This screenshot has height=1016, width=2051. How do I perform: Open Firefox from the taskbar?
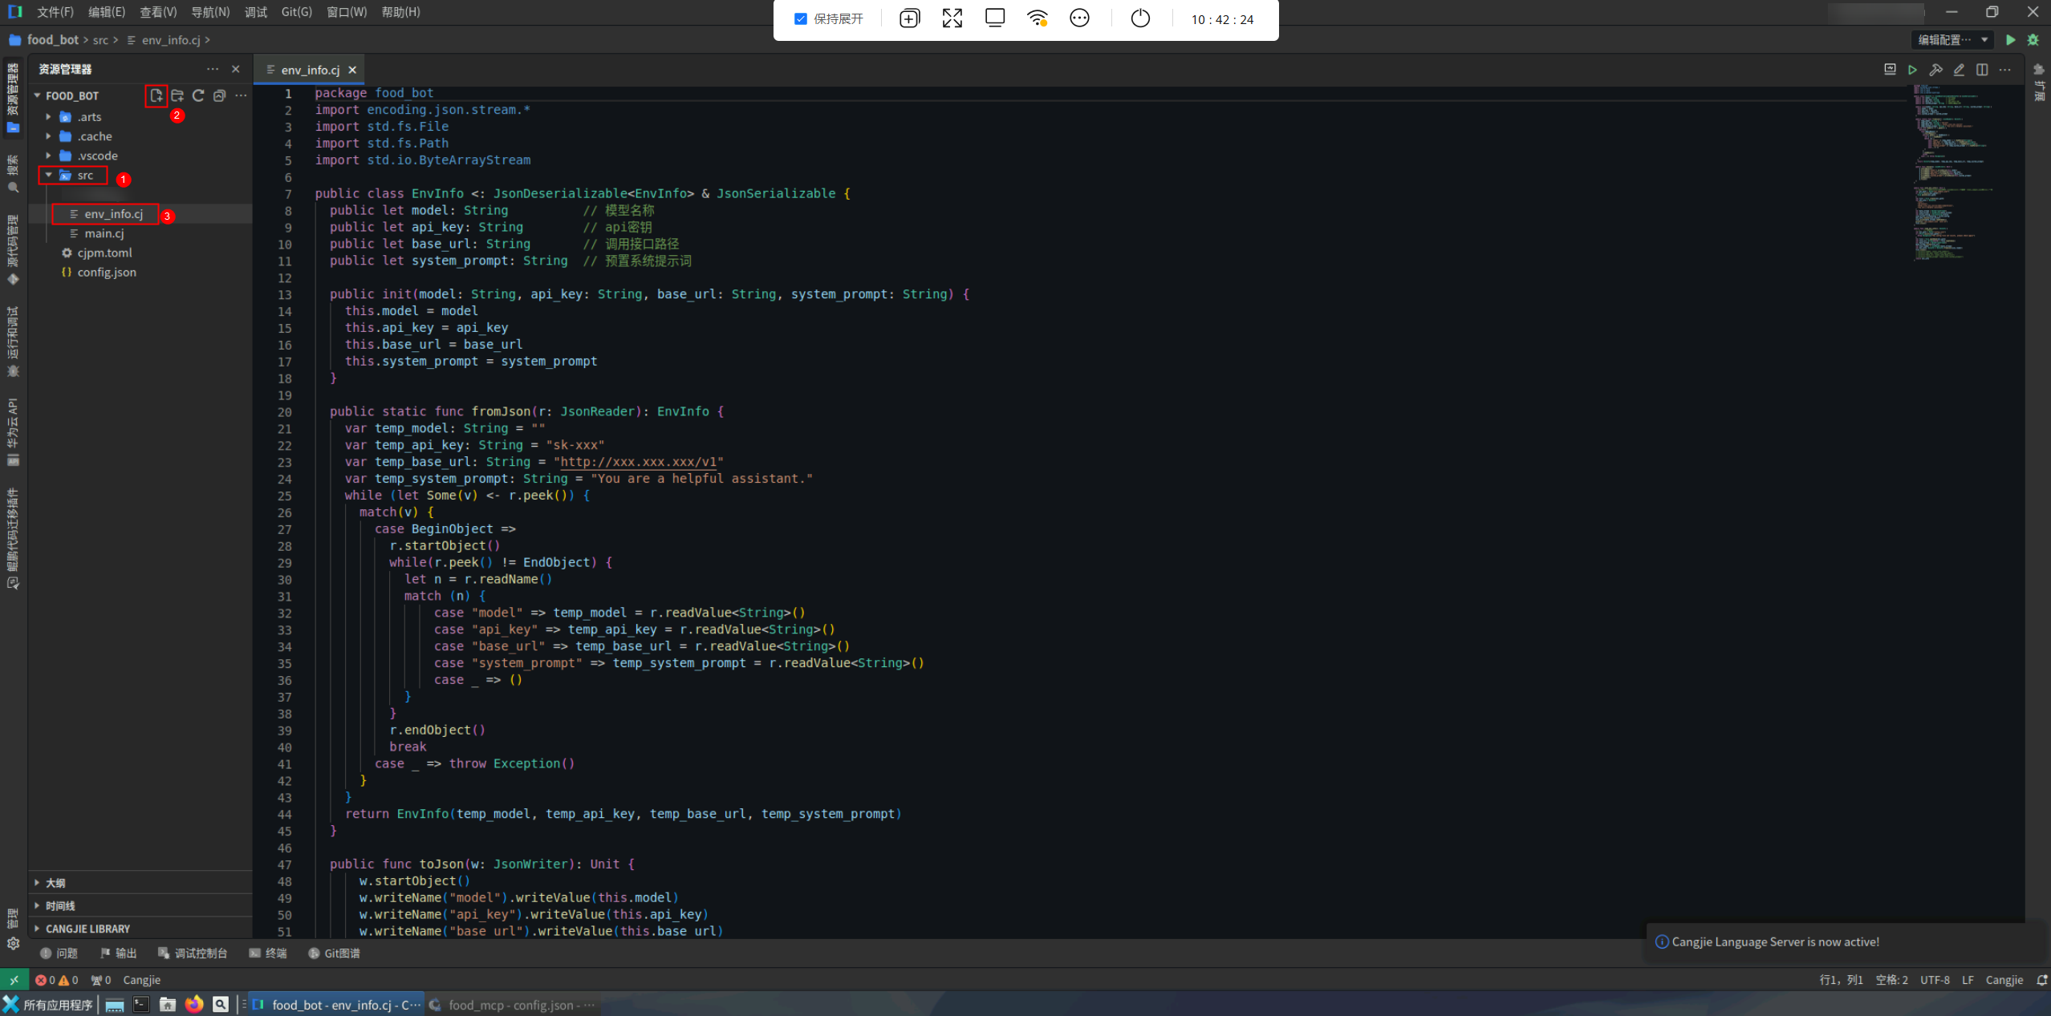coord(193,1005)
